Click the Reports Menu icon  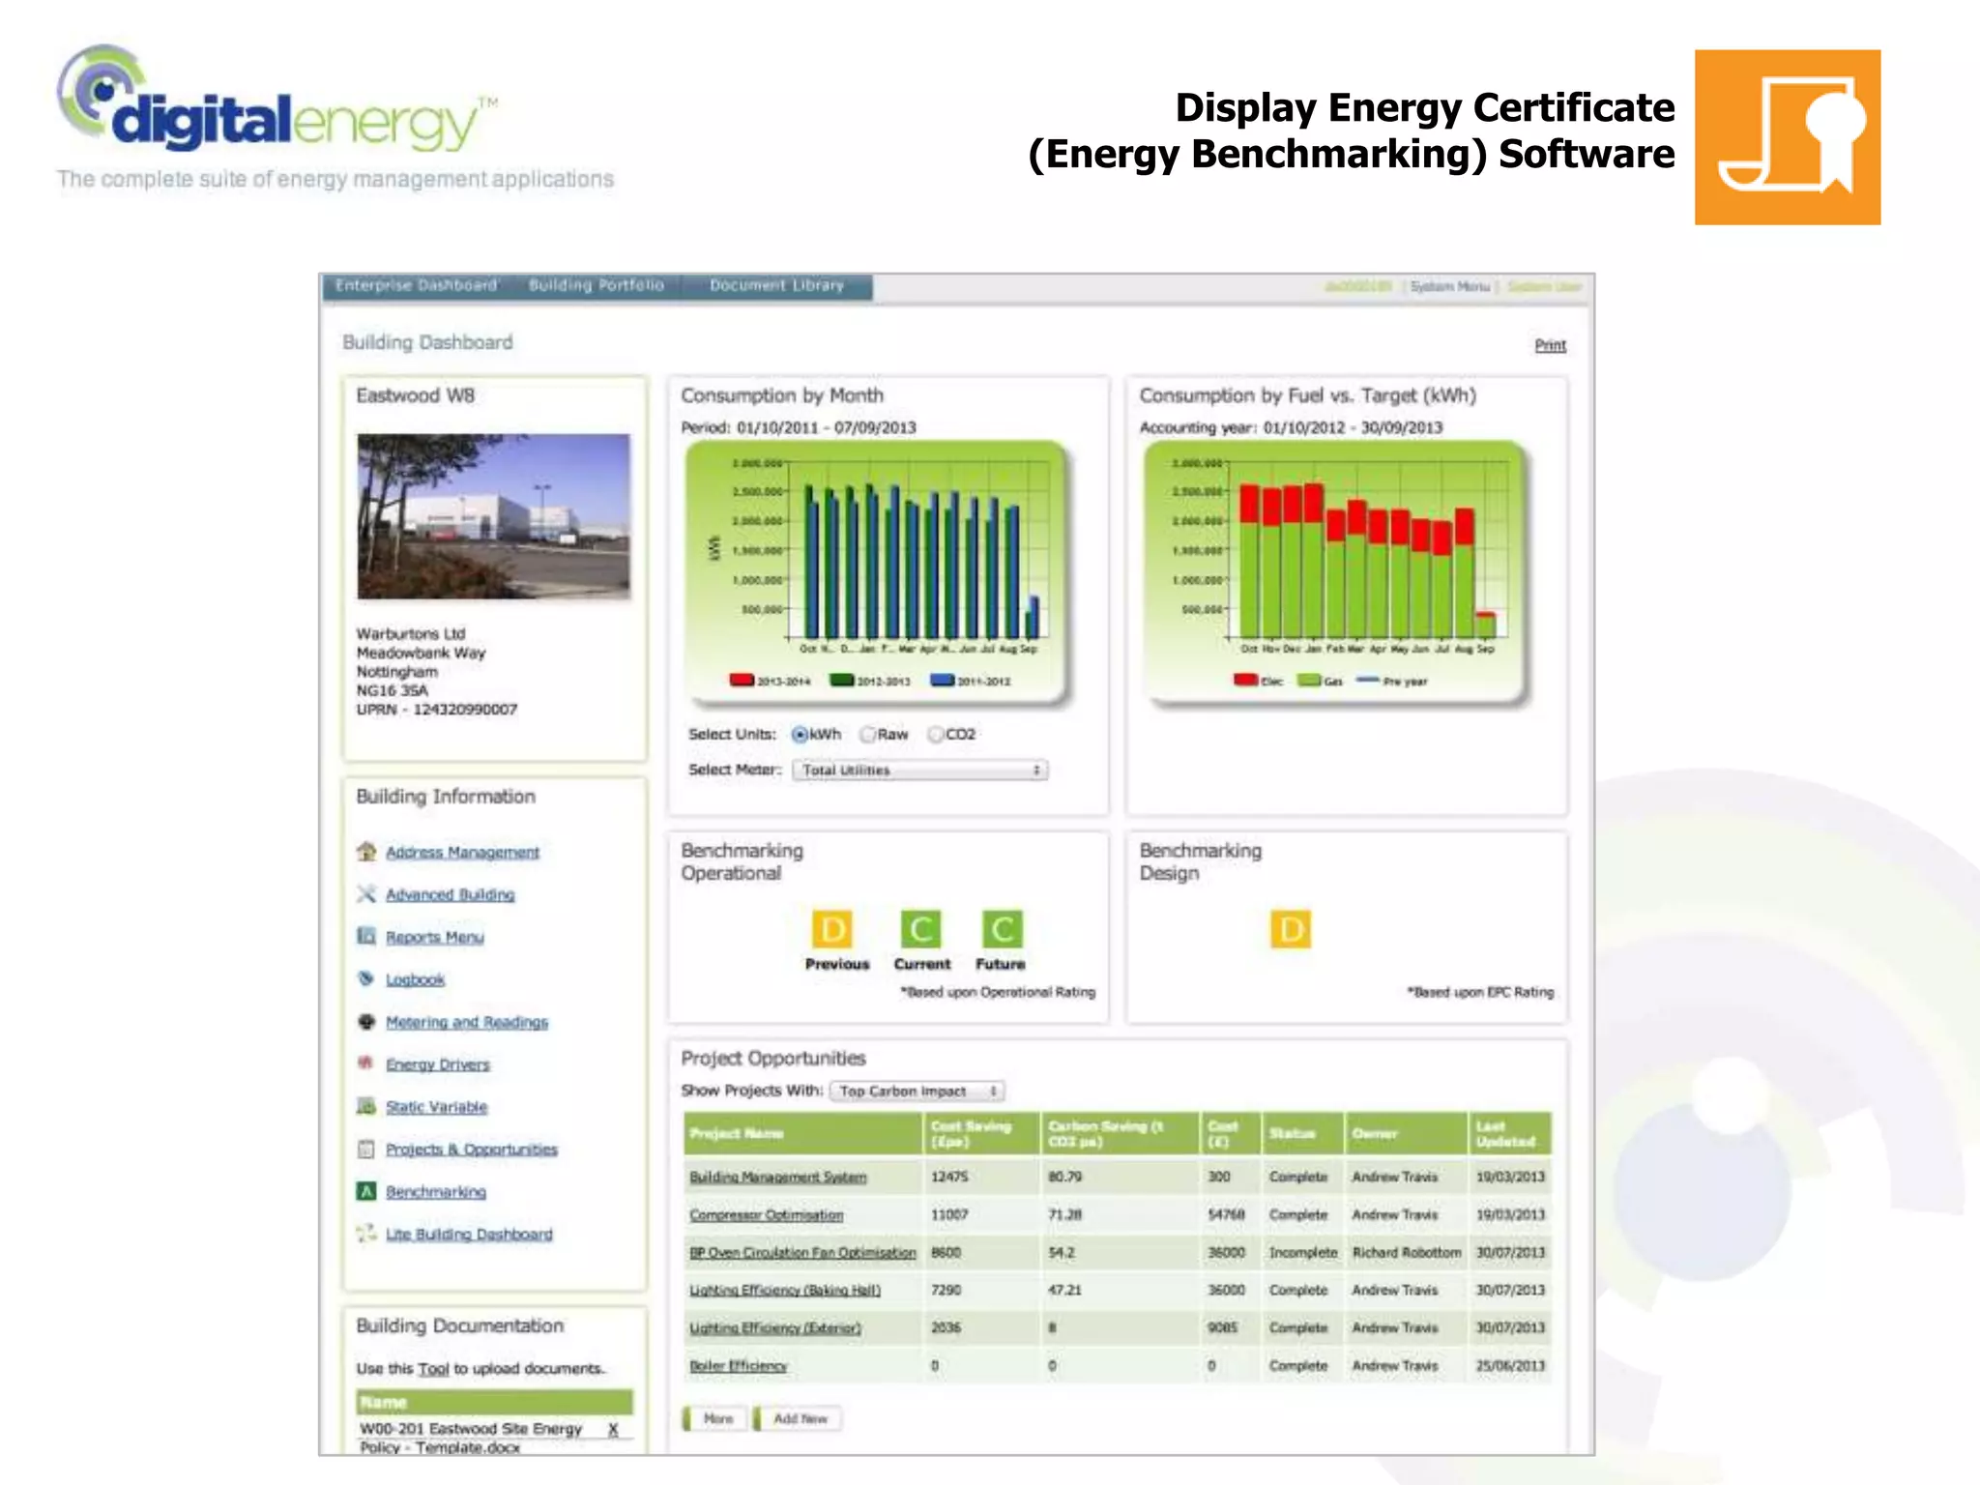coord(366,936)
